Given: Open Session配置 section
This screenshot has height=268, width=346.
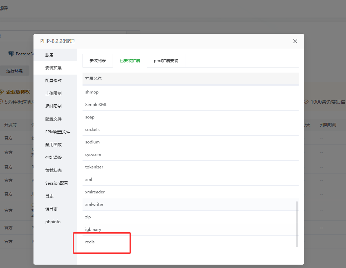Looking at the screenshot, I should coord(56,183).
